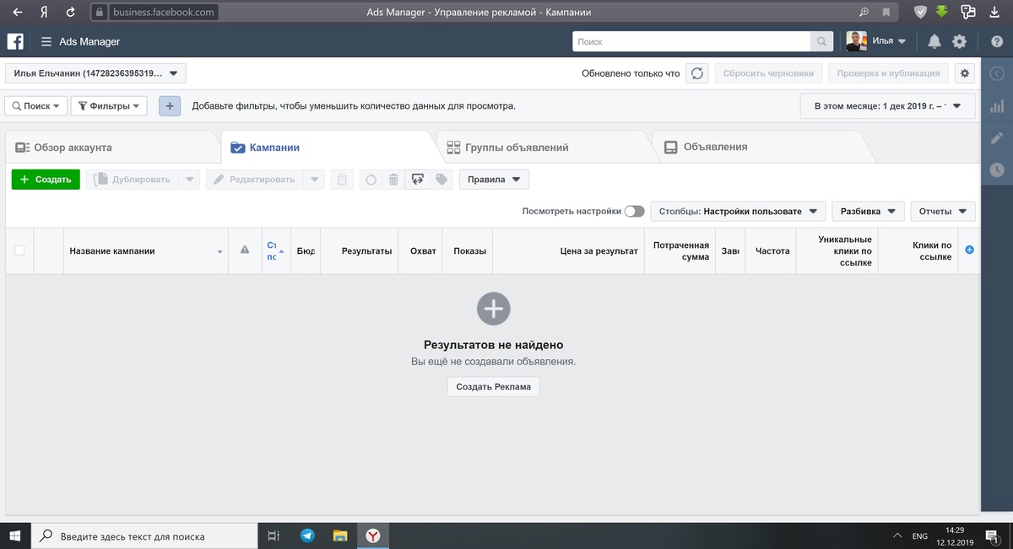1013x549 pixels.
Task: Open Telegram from the taskbar
Action: pos(307,536)
